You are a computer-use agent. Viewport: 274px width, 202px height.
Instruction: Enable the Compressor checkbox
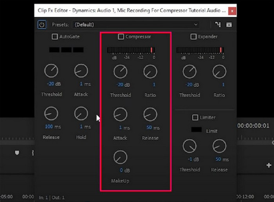121,36
